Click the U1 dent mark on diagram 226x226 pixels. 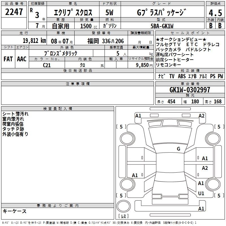(x=201, y=194)
